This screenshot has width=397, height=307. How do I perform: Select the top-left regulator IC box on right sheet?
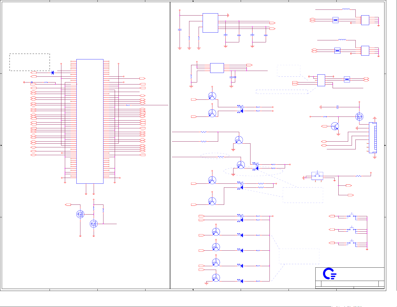(x=210, y=23)
